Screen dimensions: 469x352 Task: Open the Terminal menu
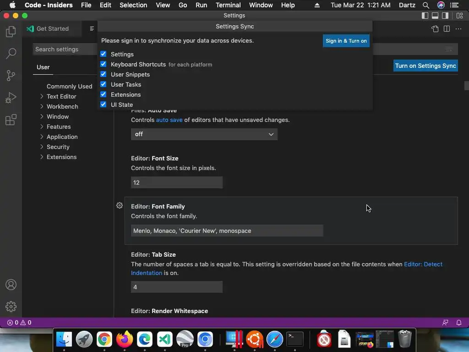coord(228,5)
